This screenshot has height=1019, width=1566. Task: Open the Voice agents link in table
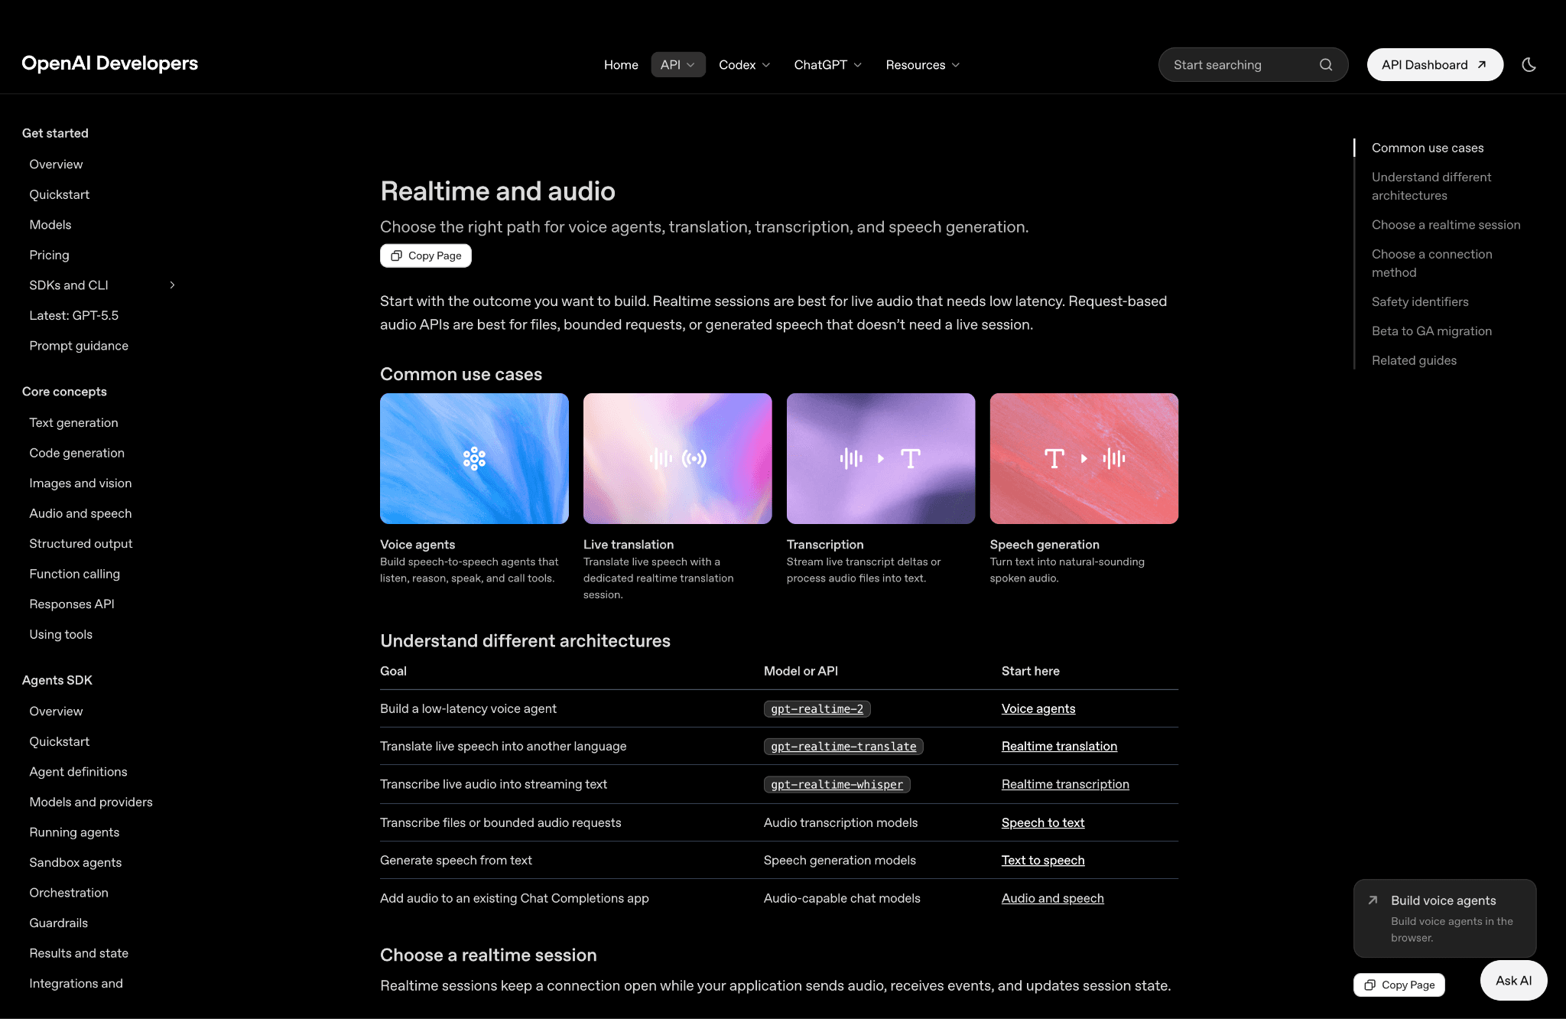point(1038,709)
